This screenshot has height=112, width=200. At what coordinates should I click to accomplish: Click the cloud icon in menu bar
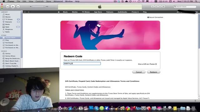(127, 1)
